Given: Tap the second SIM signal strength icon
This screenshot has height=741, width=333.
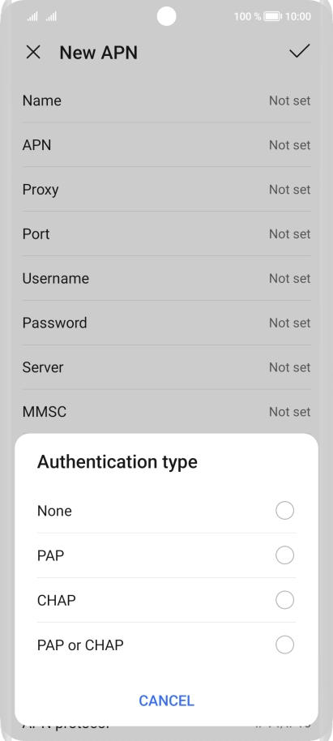Looking at the screenshot, I should coord(51,16).
